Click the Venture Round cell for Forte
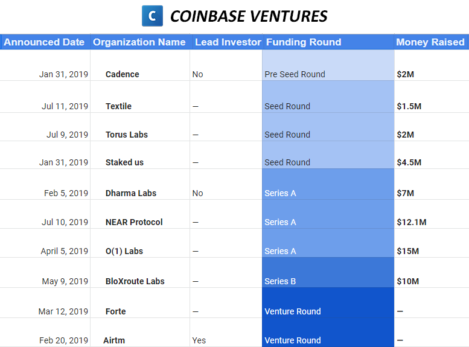The height and width of the screenshot is (347, 469). point(328,303)
